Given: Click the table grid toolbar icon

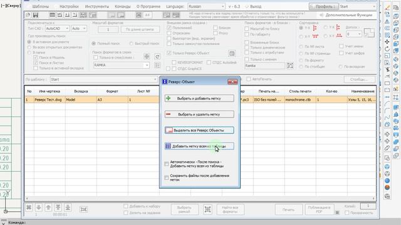Looking at the screenshot, I should click(x=52, y=15).
